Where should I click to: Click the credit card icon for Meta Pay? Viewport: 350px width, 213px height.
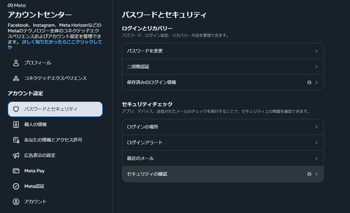click(16, 171)
